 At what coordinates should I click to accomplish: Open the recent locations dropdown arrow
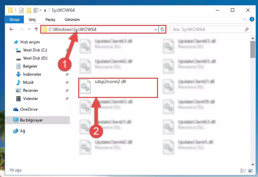coord(29,29)
